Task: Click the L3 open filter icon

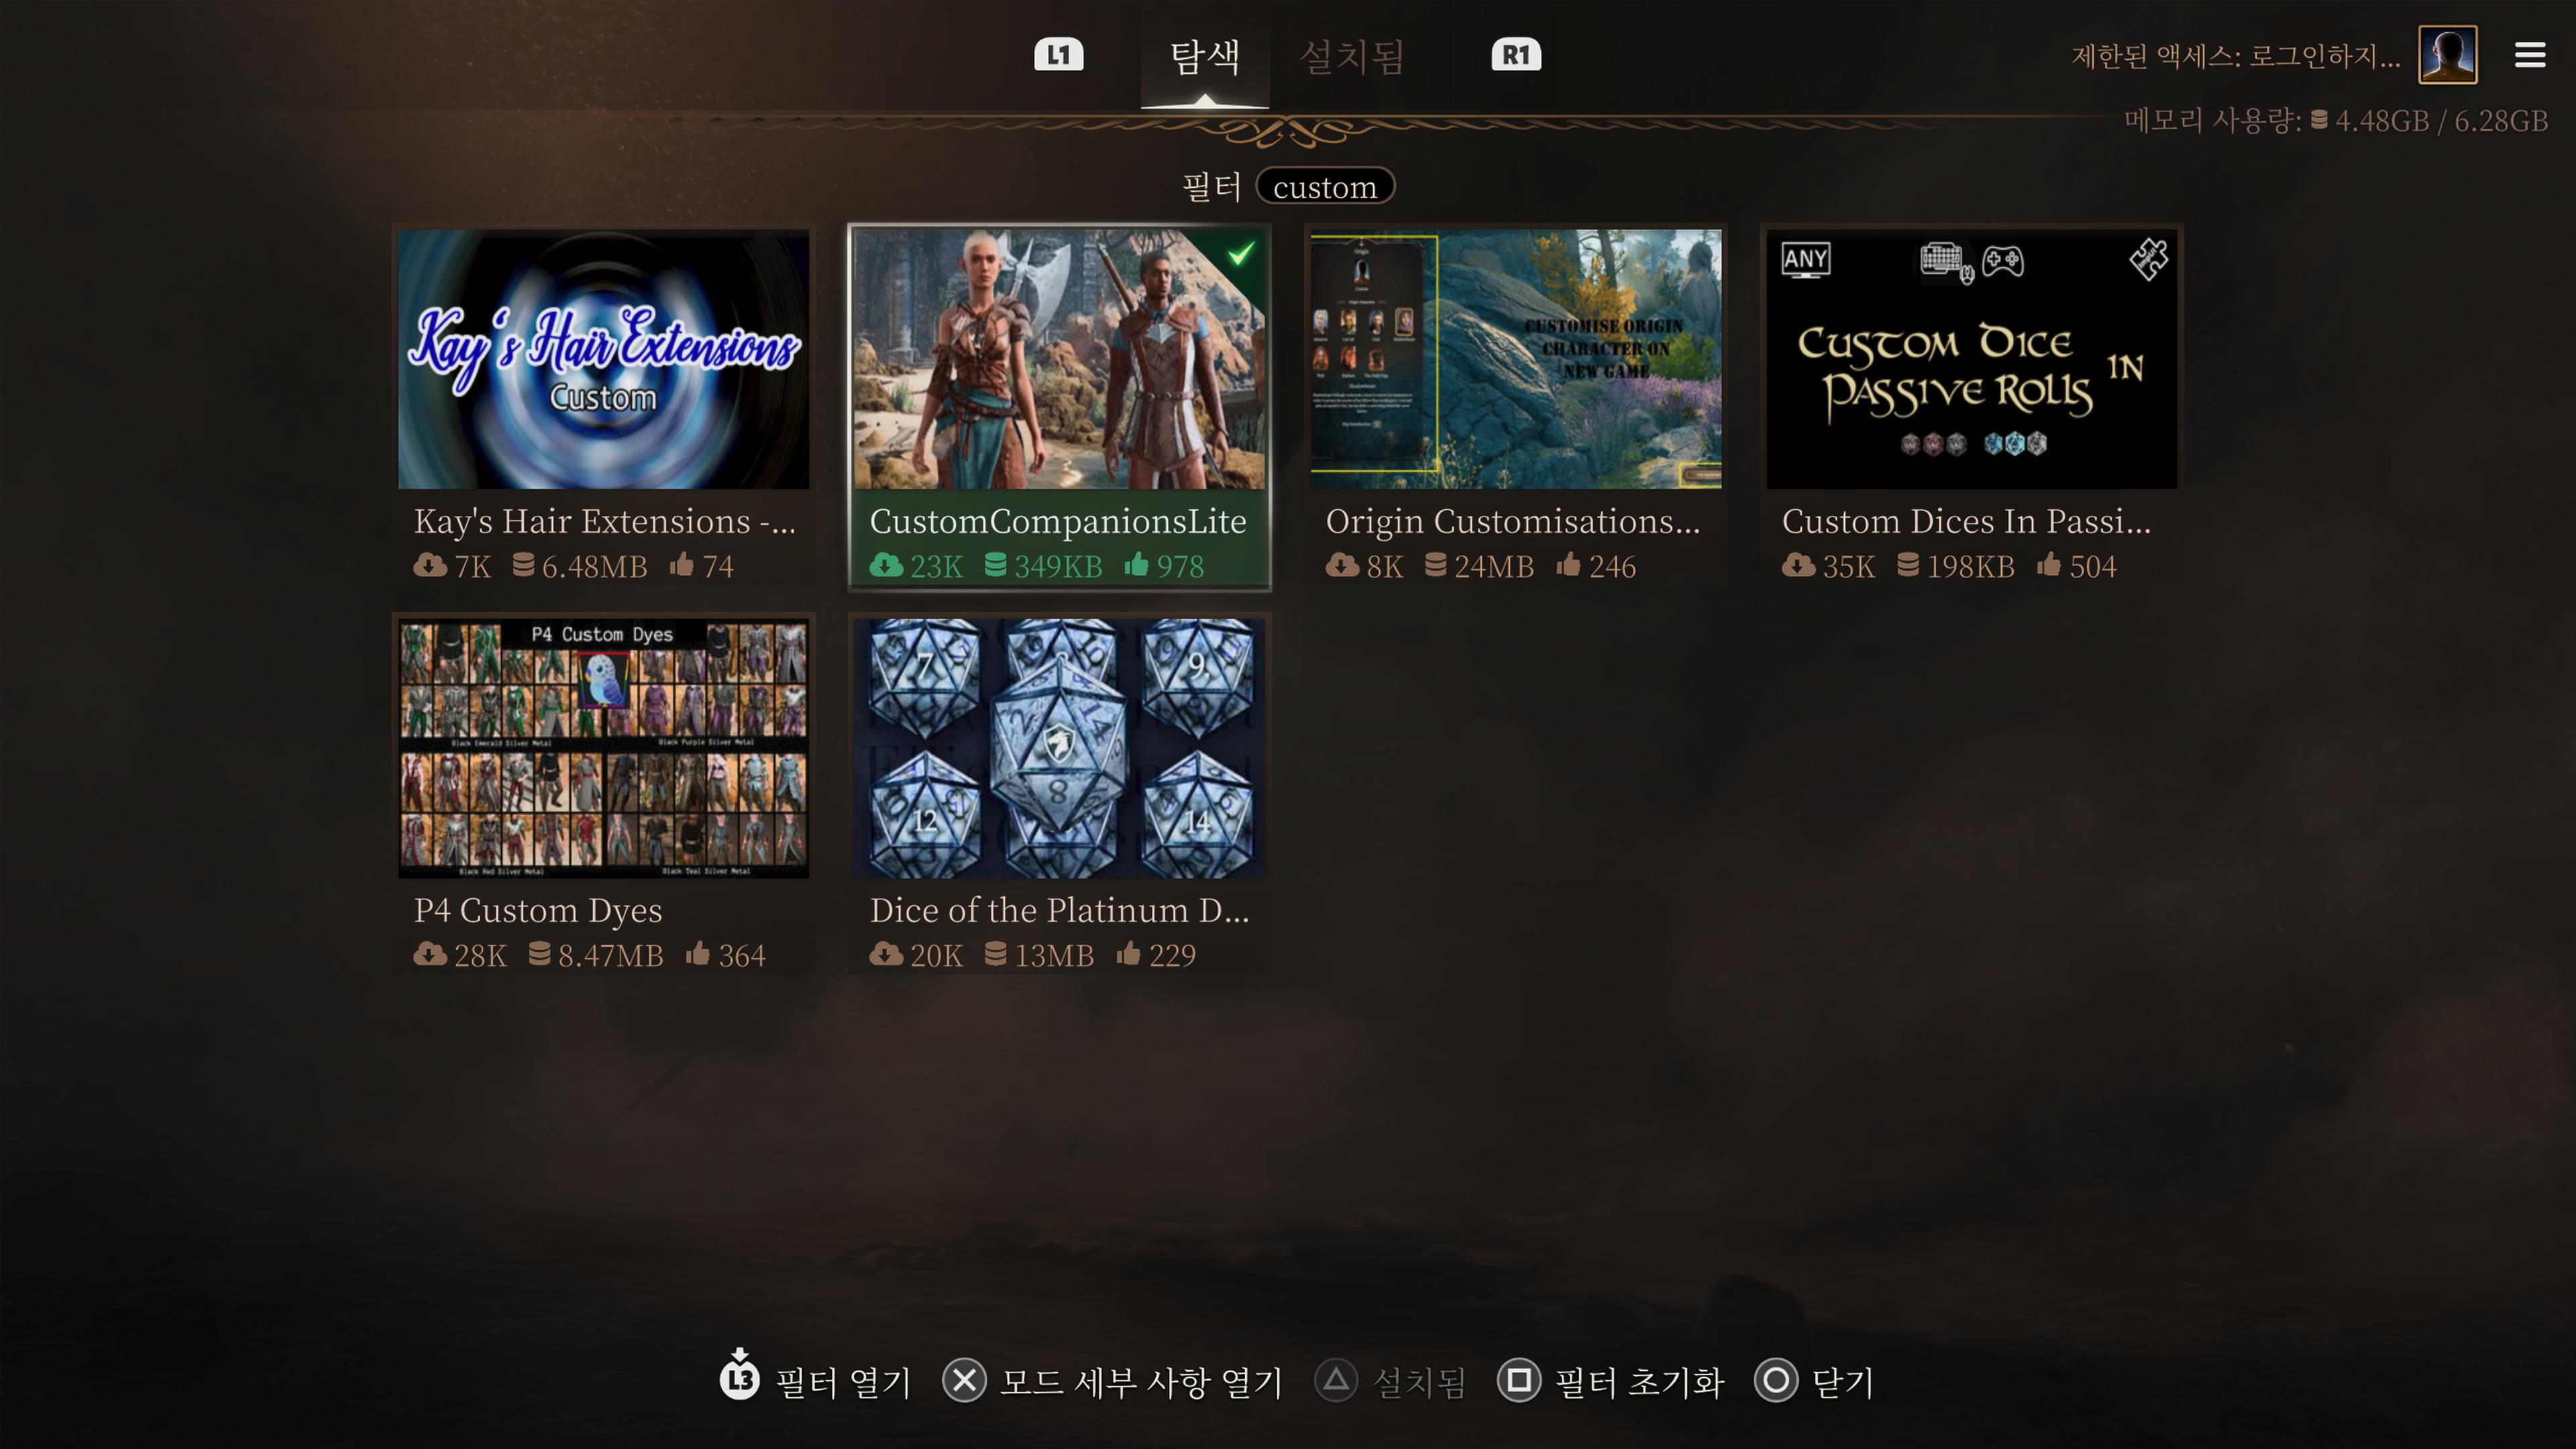Action: point(740,1377)
